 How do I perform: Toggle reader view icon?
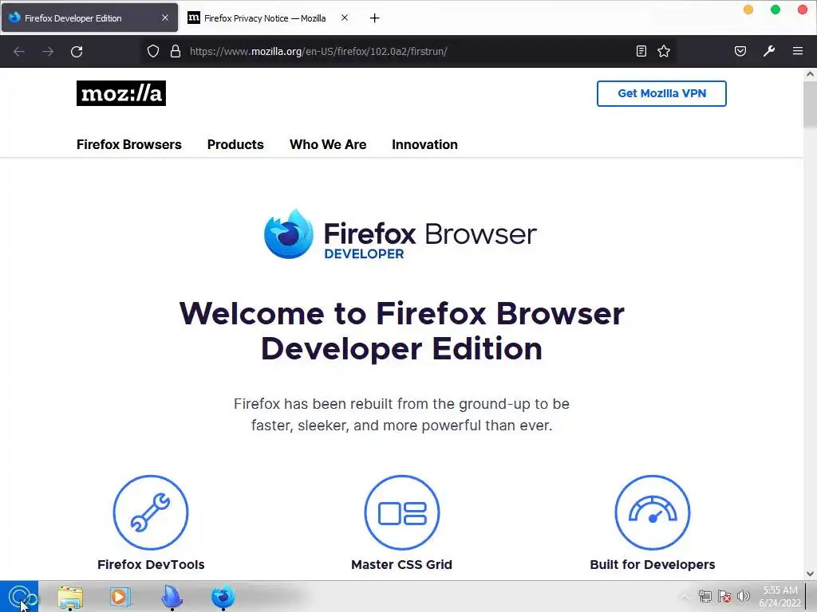click(x=641, y=51)
